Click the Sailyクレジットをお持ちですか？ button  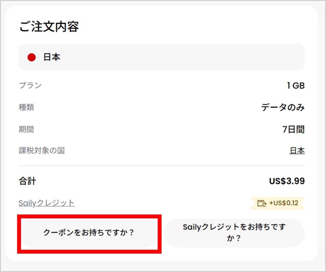[235, 234]
